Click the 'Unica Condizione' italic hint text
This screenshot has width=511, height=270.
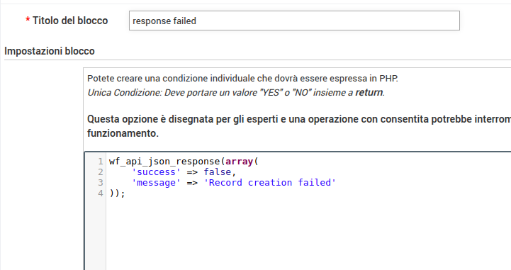coord(236,93)
